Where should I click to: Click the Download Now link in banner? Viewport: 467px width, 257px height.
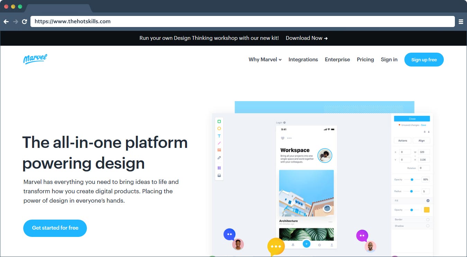click(x=307, y=38)
